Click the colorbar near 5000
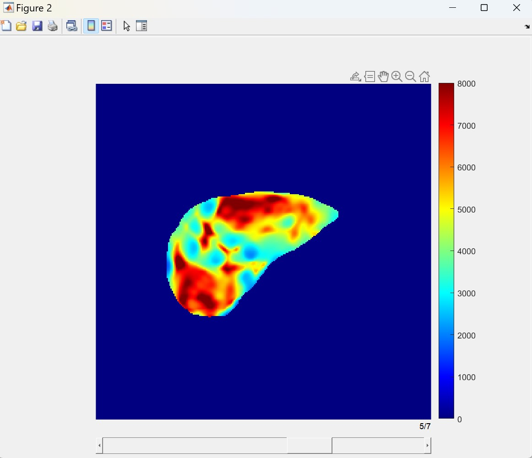 pos(446,209)
